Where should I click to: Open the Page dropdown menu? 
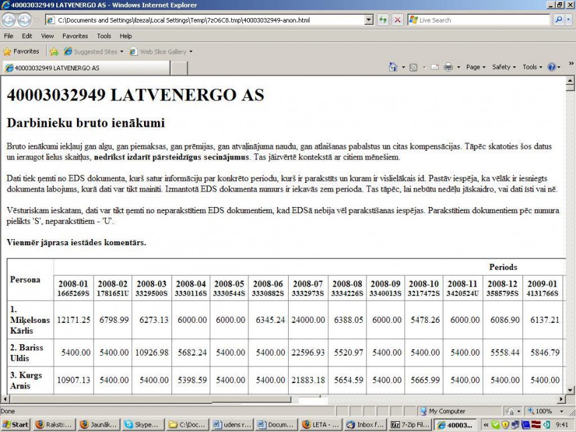476,67
